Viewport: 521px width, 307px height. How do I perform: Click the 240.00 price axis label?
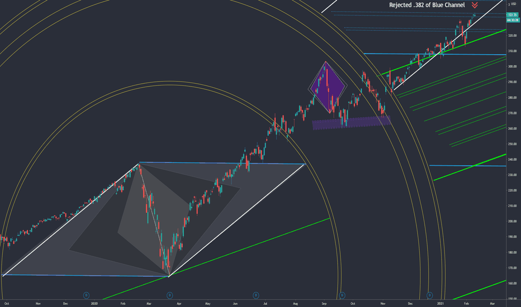(x=512, y=159)
